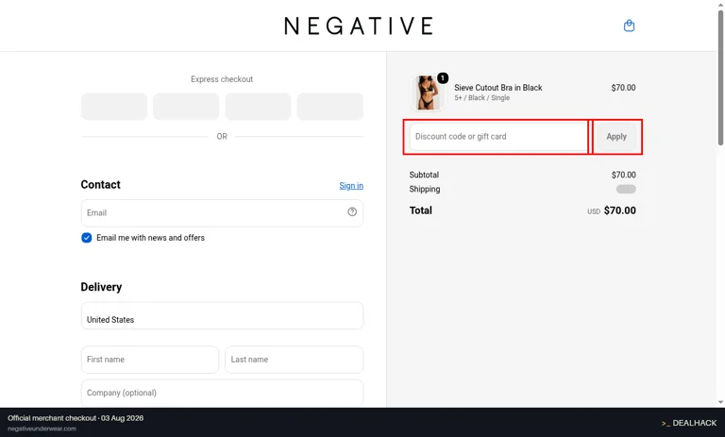Click the third express checkout button
This screenshot has width=725, height=437.
[x=258, y=107]
